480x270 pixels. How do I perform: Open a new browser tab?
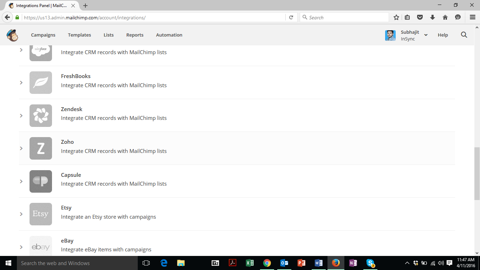pos(85,6)
